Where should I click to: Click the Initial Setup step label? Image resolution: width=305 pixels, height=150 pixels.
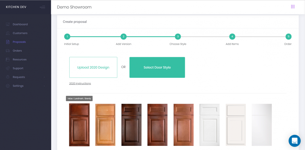72,44
